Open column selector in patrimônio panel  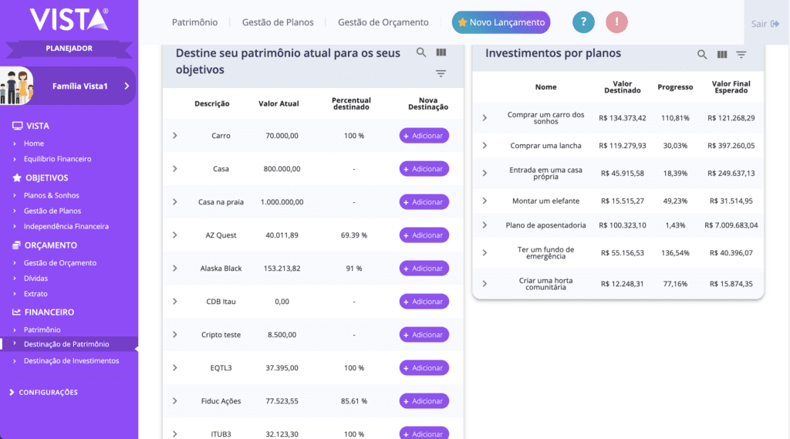click(x=441, y=52)
